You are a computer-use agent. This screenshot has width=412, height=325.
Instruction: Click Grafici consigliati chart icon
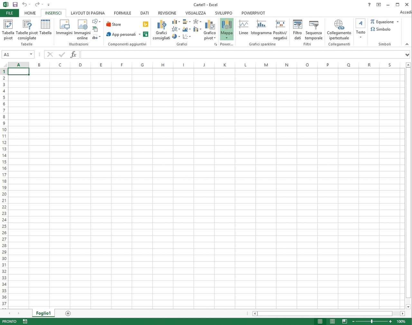[x=161, y=25]
